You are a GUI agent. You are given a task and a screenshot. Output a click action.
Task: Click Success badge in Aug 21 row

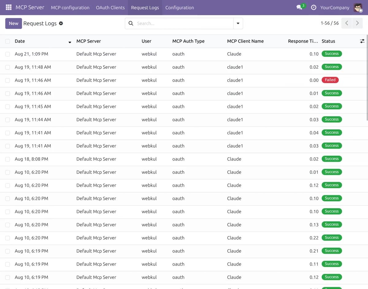(332, 54)
